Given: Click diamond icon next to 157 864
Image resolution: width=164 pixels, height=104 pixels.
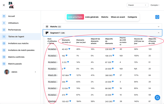Looking at the screenshot, I should [70, 75].
